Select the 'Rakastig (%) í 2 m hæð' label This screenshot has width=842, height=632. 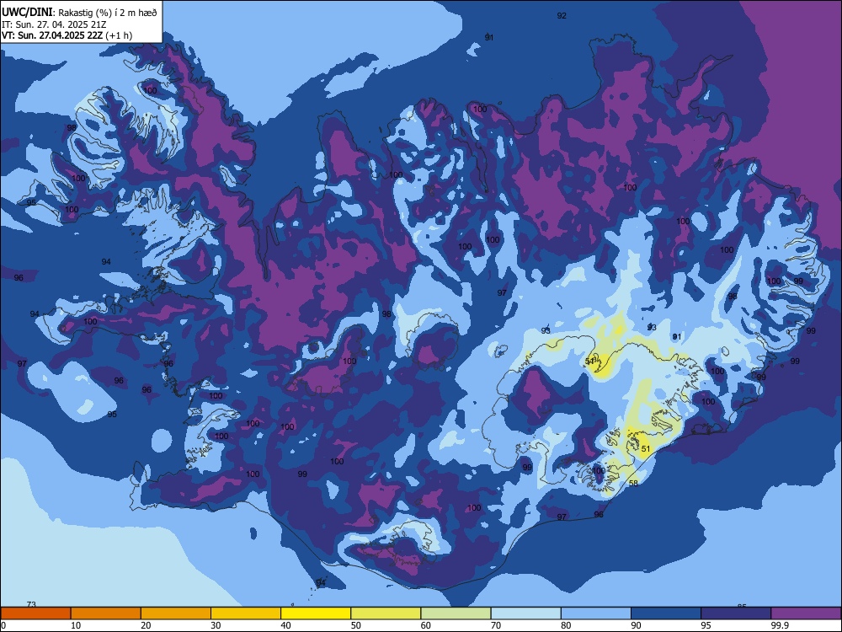tap(108, 13)
